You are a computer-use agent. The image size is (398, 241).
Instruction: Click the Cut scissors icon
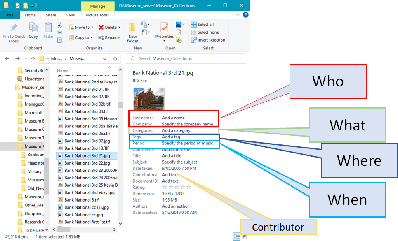tap(59, 25)
